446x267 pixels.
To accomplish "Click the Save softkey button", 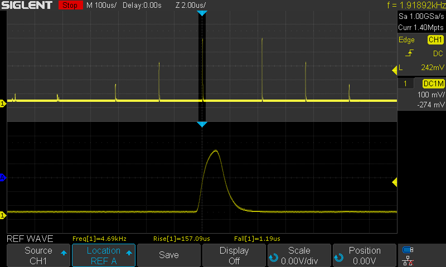I will coord(169,255).
